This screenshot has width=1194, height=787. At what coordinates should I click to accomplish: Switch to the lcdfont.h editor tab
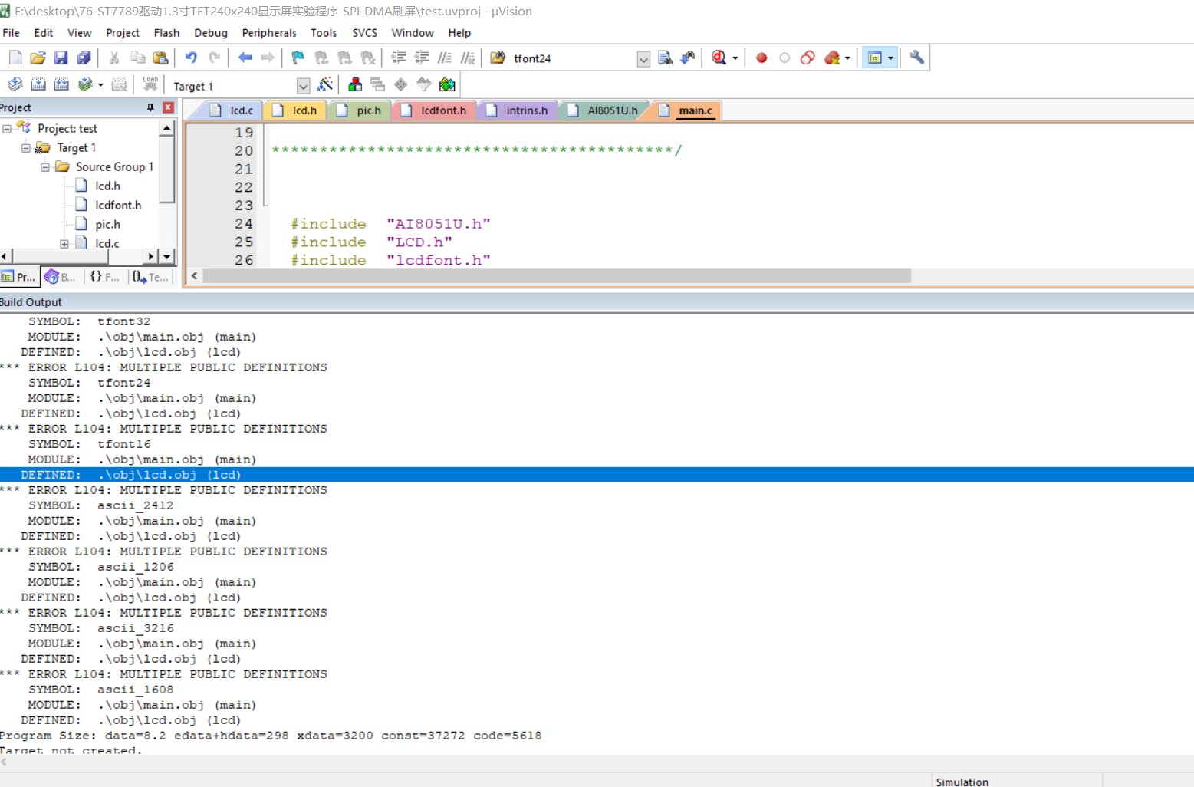435,110
